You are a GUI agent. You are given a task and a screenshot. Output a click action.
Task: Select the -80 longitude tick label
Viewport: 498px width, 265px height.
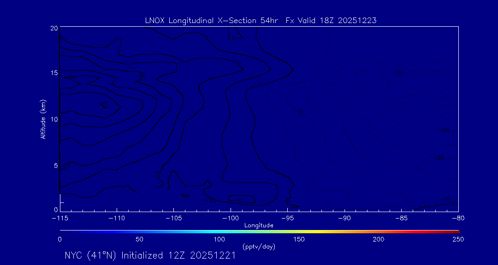458,218
